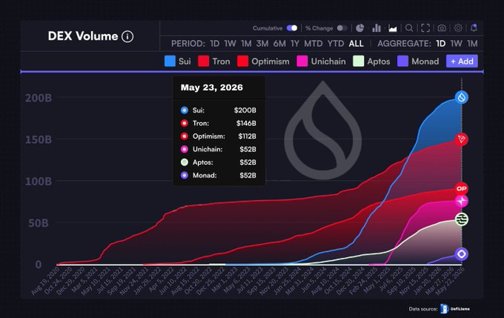Switch to area chart view icon

tap(393, 28)
